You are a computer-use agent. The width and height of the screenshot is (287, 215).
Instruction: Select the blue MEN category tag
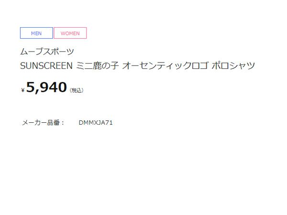tap(36, 33)
